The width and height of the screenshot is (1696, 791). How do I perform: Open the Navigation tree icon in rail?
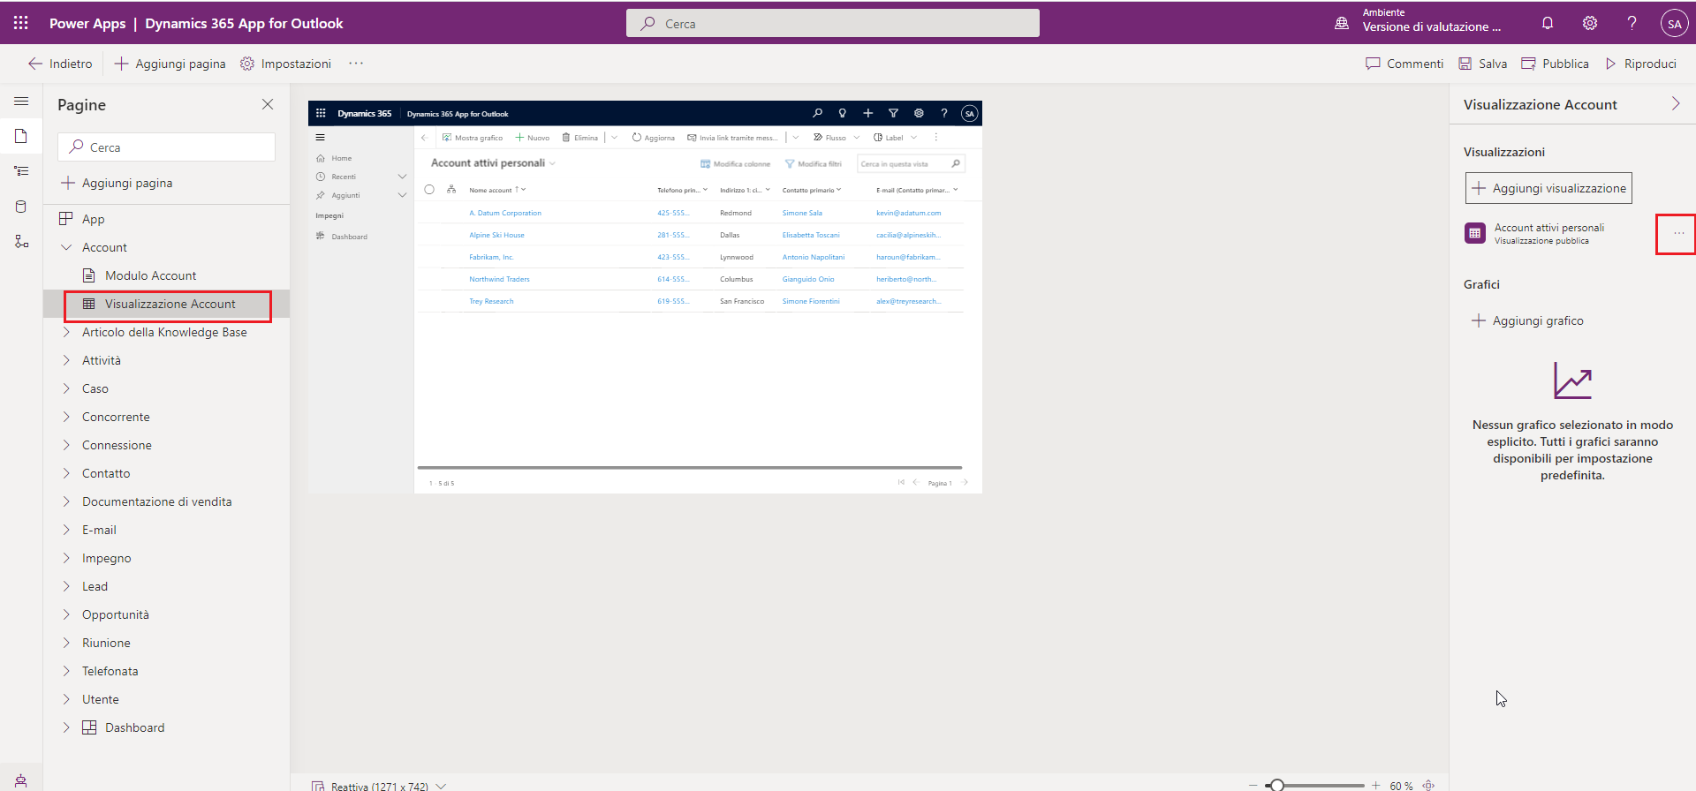(x=21, y=171)
